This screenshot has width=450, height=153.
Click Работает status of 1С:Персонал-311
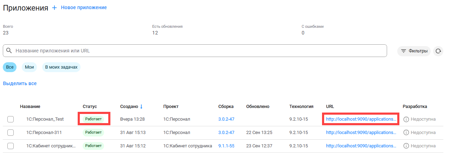[93, 133]
